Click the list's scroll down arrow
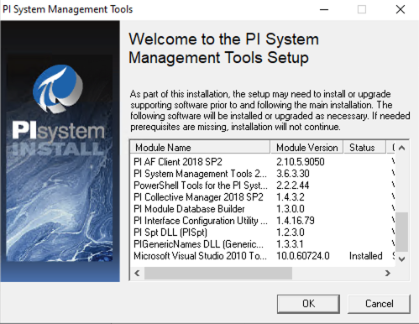Screen dimensions: 419x324 pos(402,259)
